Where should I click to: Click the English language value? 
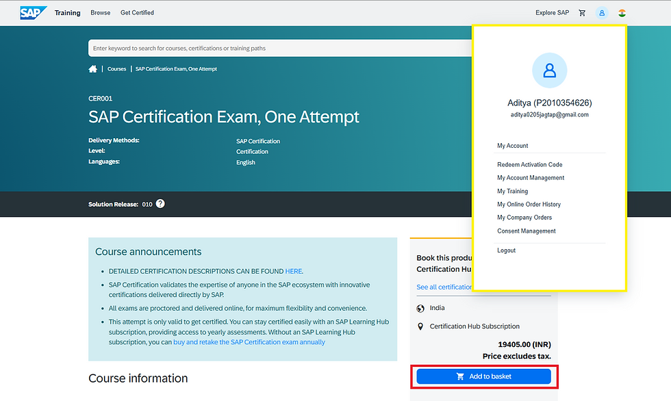point(246,162)
